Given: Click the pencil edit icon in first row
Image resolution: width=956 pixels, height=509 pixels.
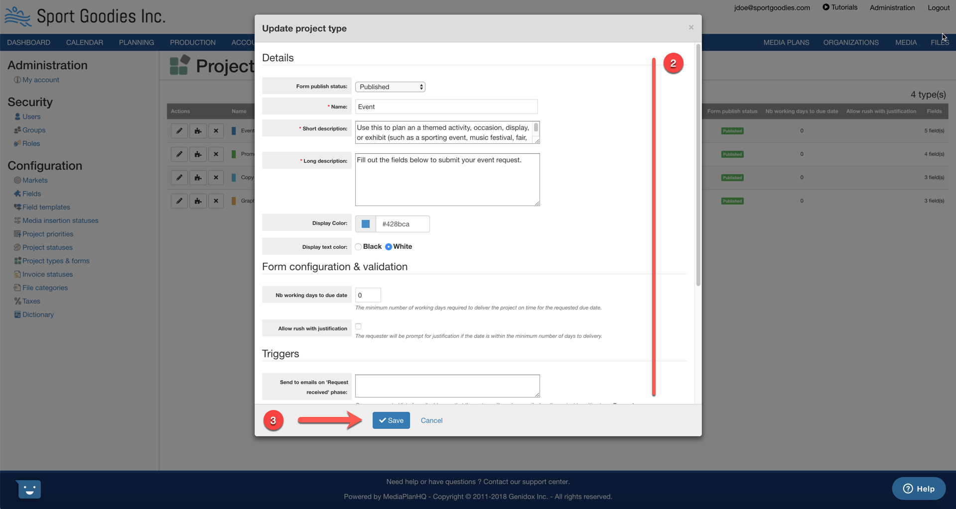Looking at the screenshot, I should [x=179, y=131].
